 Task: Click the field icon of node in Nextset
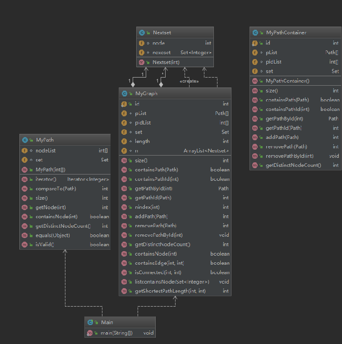(142, 43)
